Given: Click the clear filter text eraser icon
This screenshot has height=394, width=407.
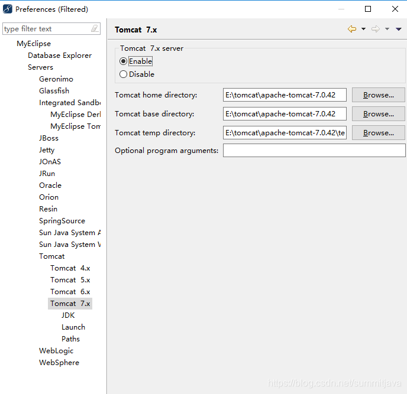Looking at the screenshot, I should (x=95, y=28).
